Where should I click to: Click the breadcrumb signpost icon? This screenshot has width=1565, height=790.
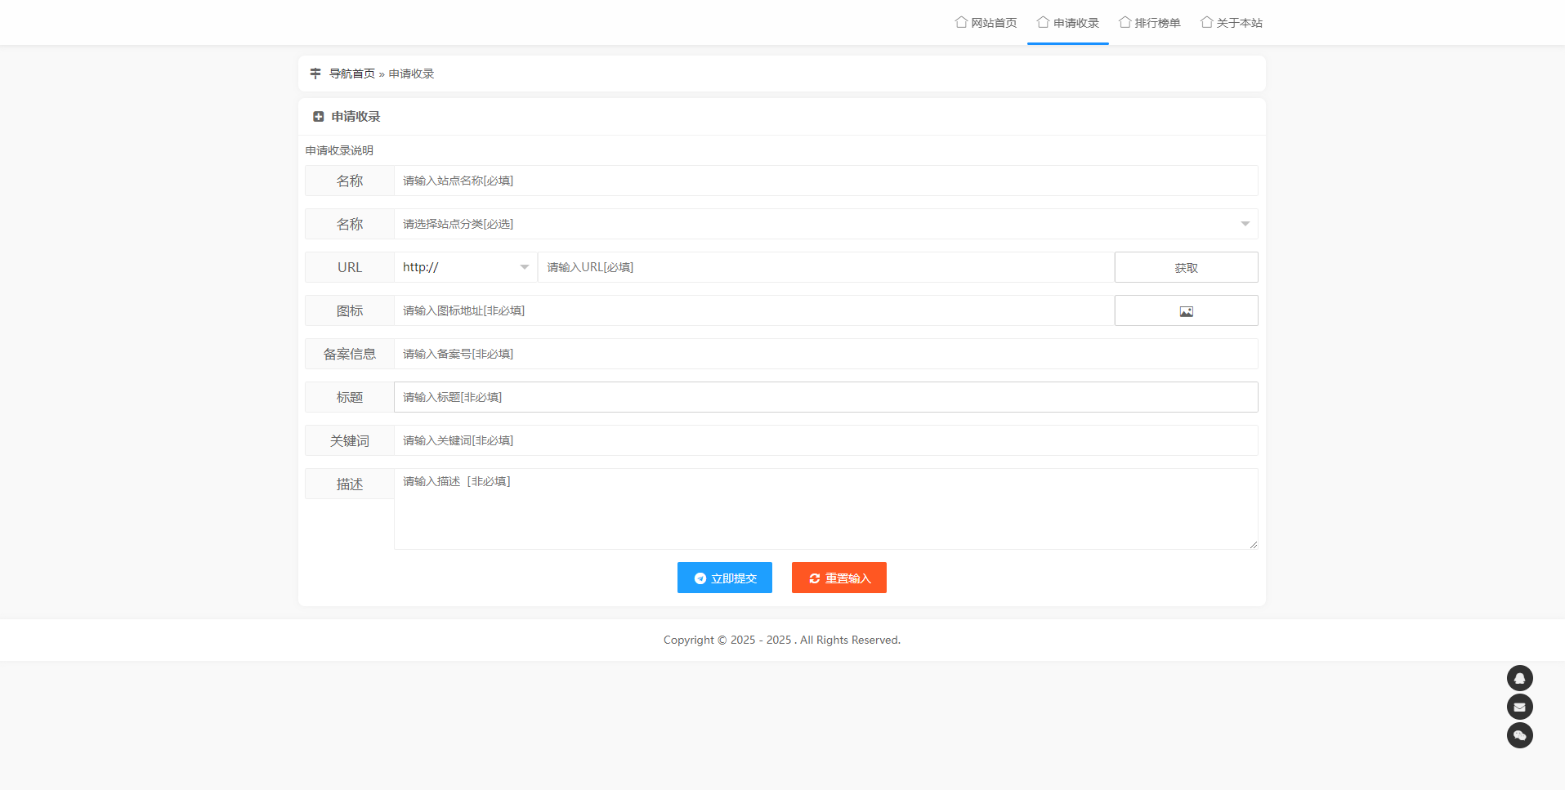315,74
